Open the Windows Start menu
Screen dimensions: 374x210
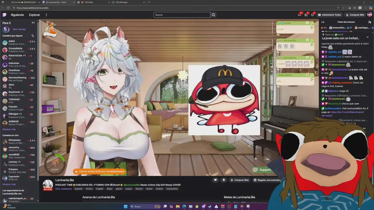126,206
